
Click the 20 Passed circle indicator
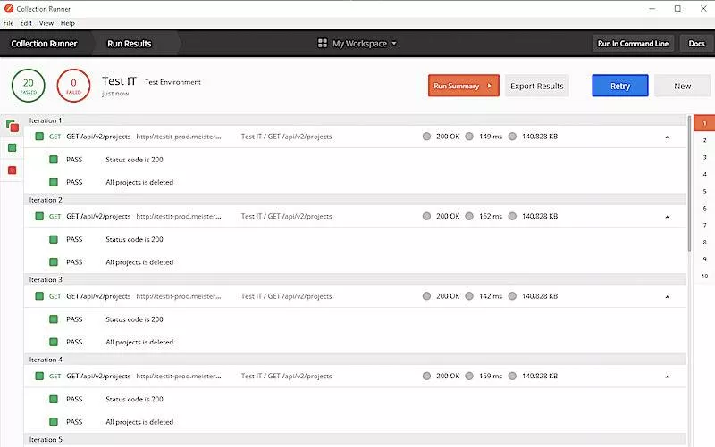click(x=29, y=86)
